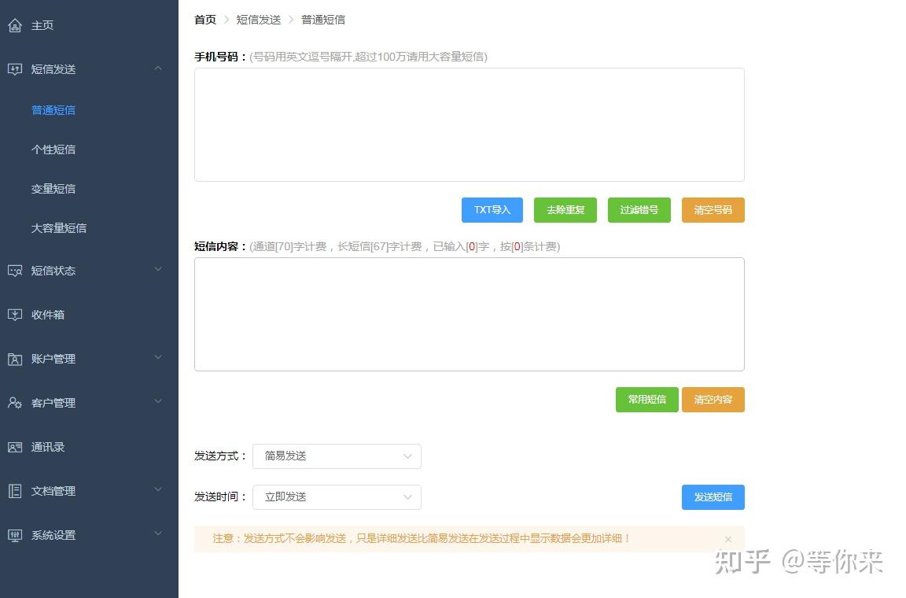
Task: Expand the 文档管理 menu chevron
Action: (158, 489)
